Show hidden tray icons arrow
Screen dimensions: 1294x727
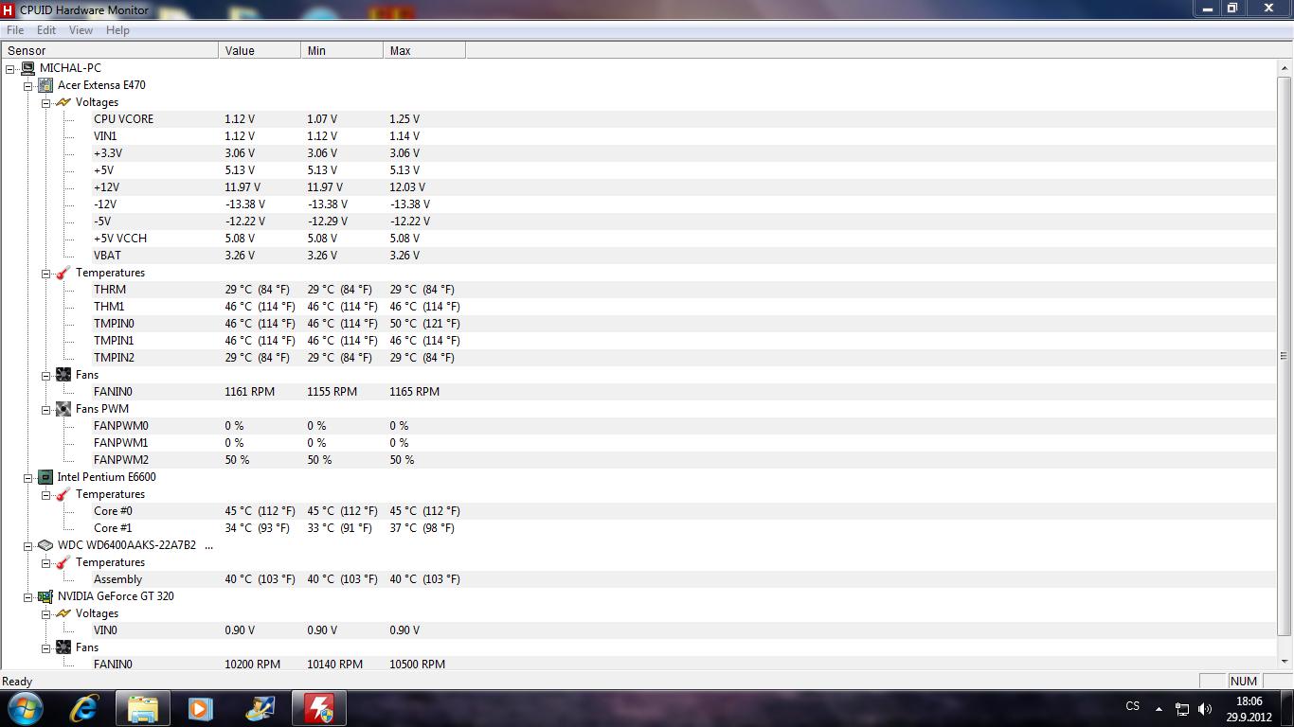1158,708
